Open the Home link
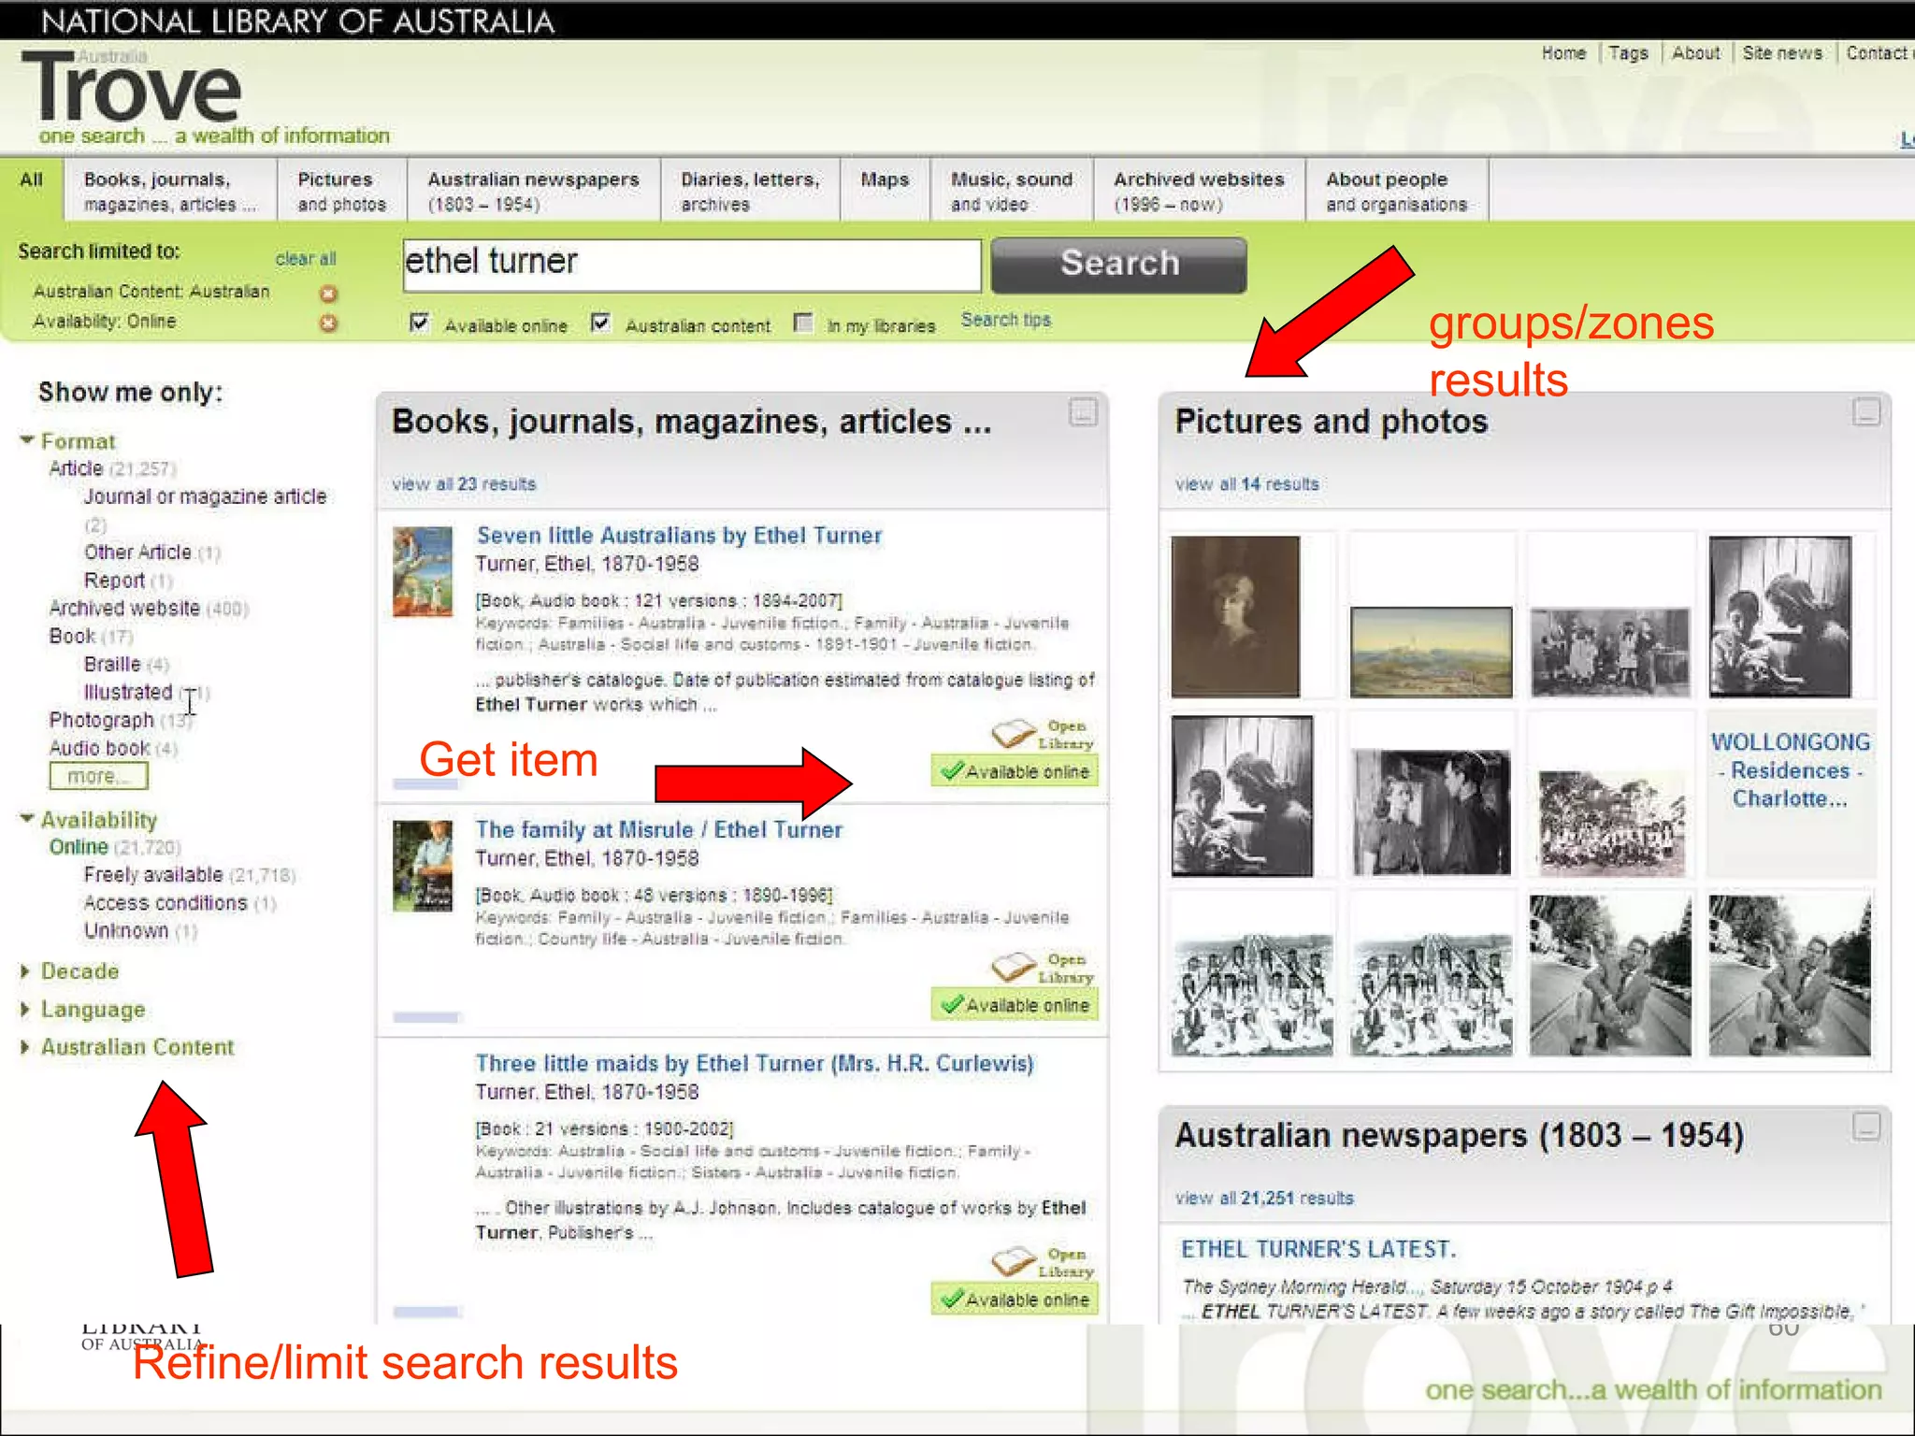1915x1436 pixels. 1564,53
